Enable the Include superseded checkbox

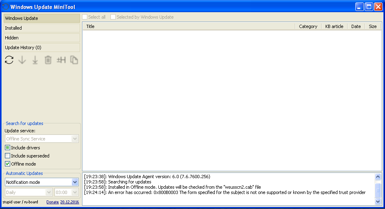point(8,156)
